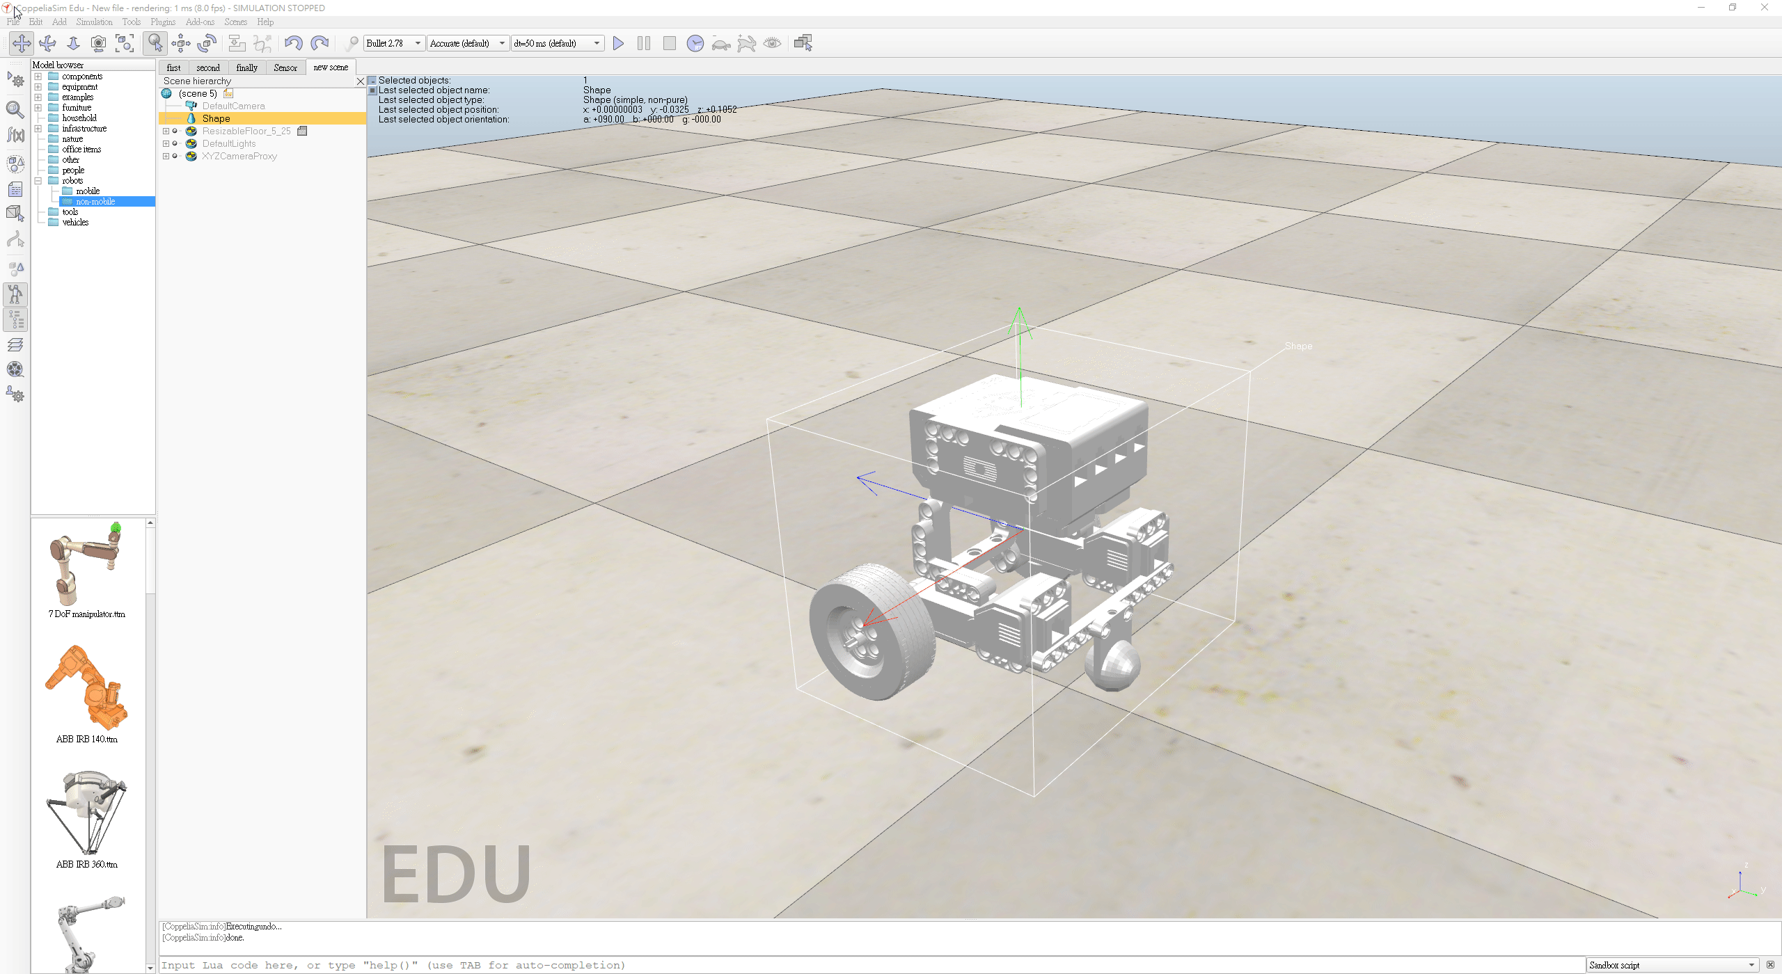This screenshot has width=1782, height=974.
Task: Click the fit-to-view toolbar icon
Action: [x=125, y=43]
